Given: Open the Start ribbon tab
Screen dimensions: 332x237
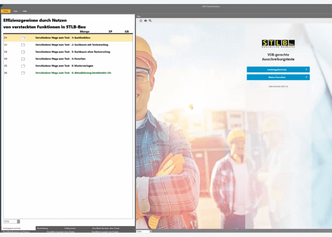Looking at the screenshot, I should coord(16,11).
